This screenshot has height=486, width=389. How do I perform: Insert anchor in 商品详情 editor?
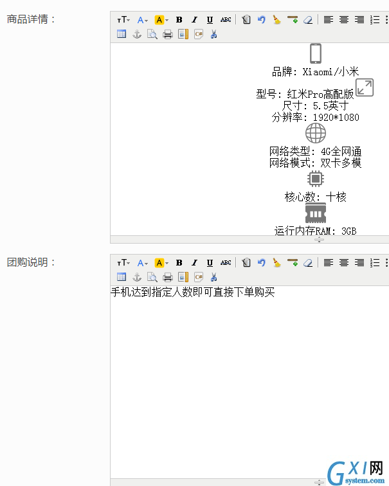[x=137, y=34]
